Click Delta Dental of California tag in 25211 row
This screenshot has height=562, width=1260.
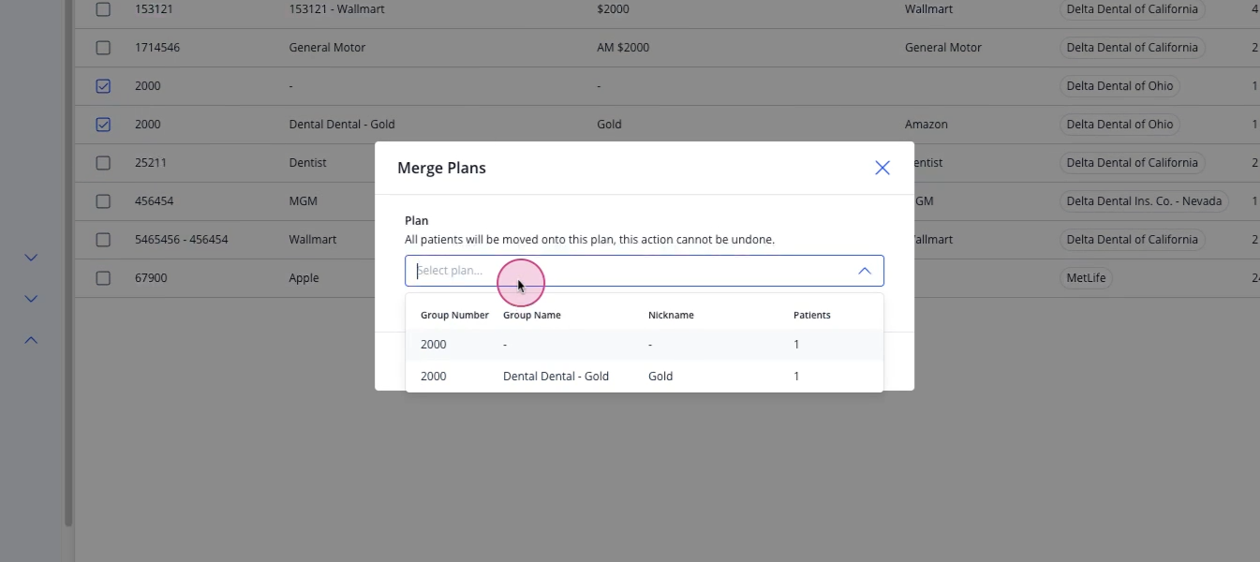(1132, 163)
